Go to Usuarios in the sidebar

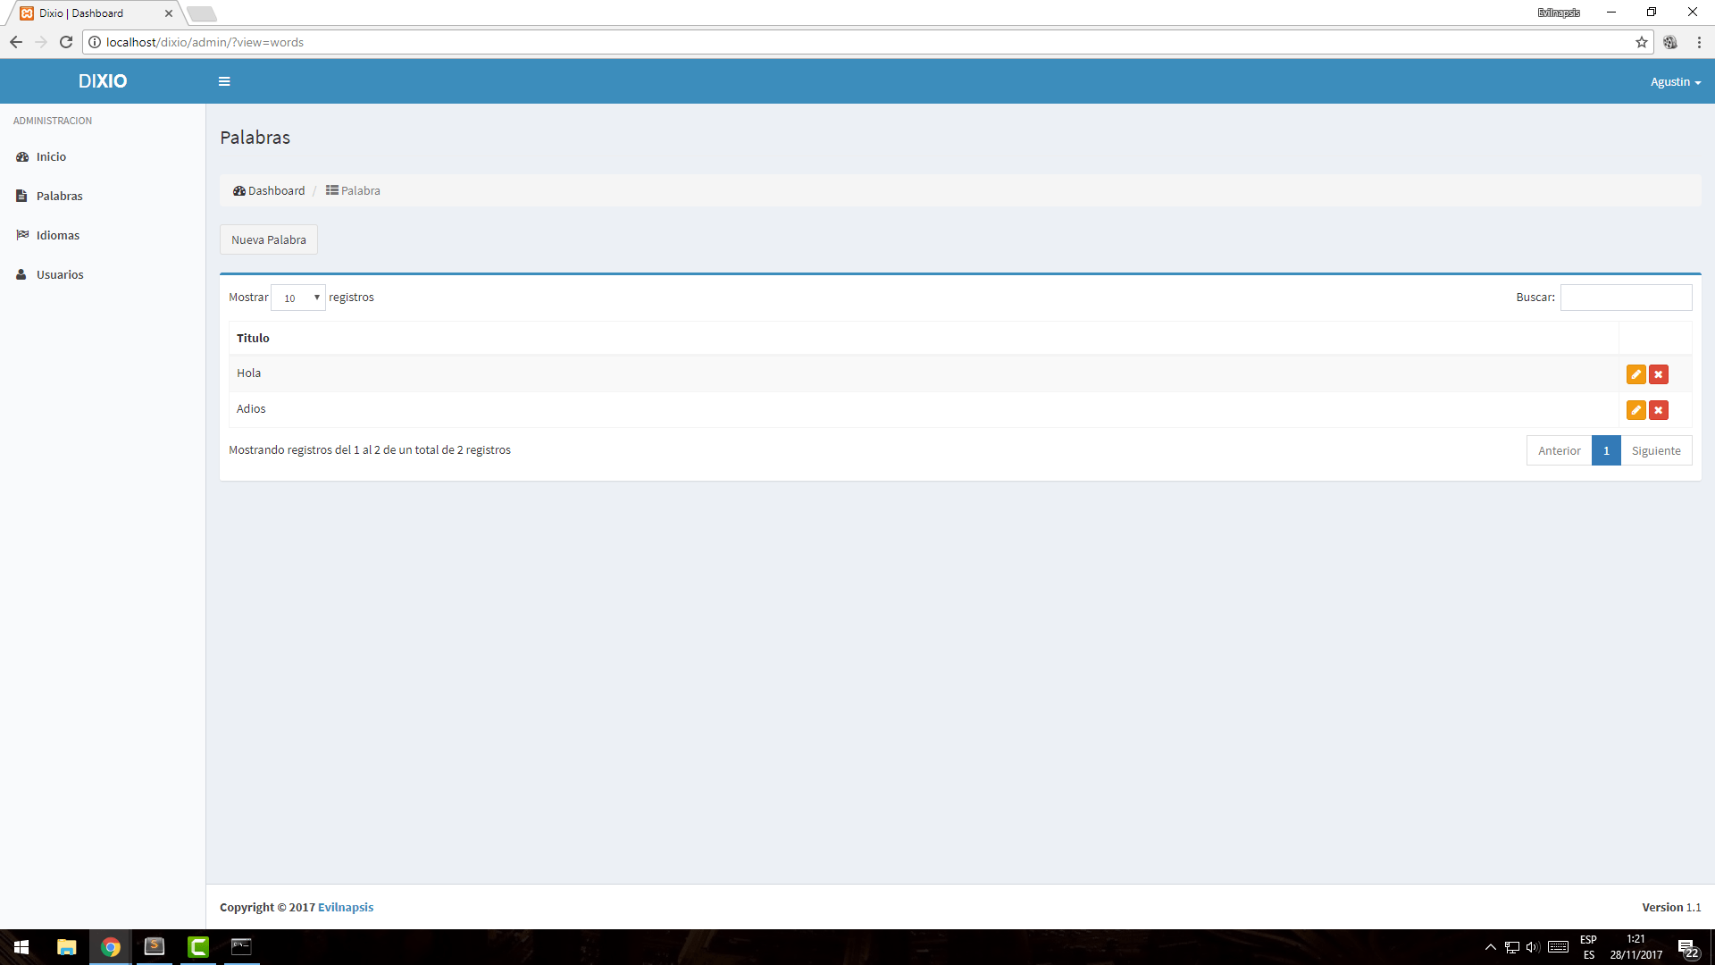[60, 274]
